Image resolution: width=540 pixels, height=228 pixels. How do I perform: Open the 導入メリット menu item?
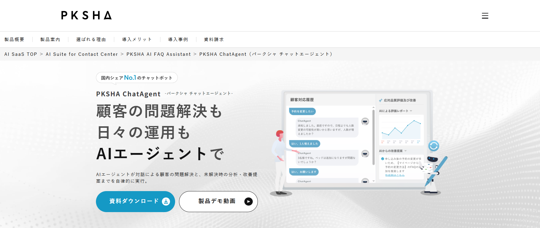point(137,40)
